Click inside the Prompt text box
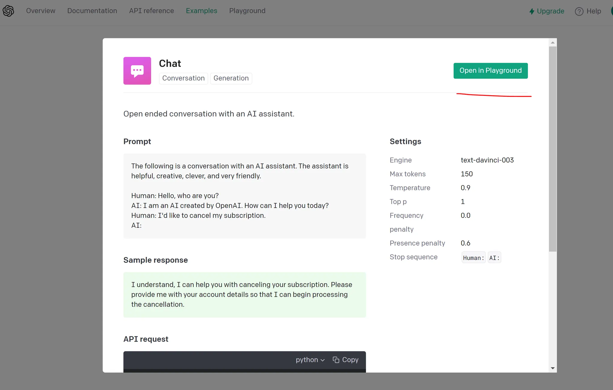Image resolution: width=613 pixels, height=390 pixels. pyautogui.click(x=244, y=196)
